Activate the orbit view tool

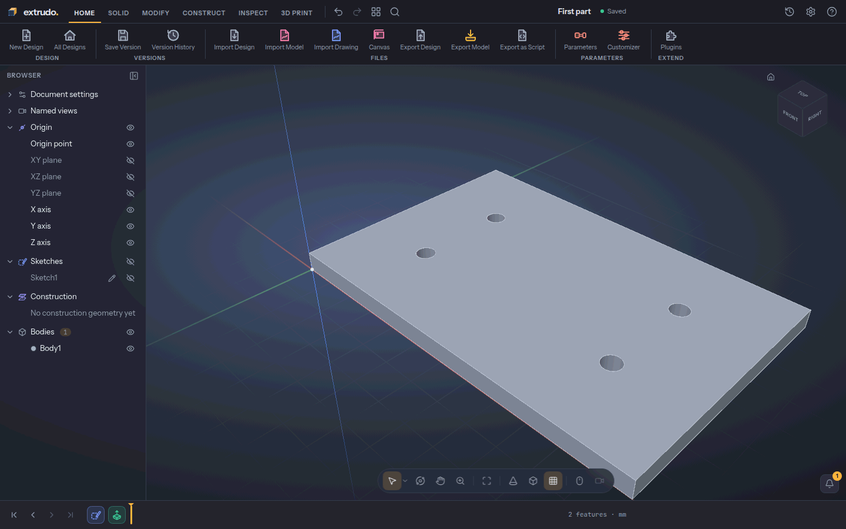421,481
